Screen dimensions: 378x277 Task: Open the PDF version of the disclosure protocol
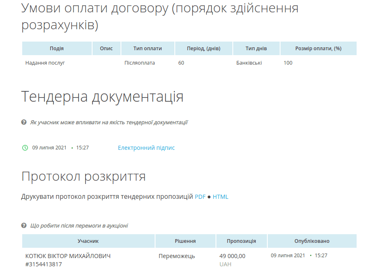point(200,197)
